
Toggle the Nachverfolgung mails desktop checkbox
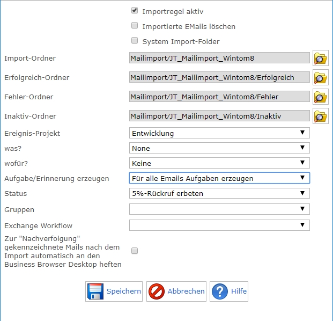click(x=135, y=251)
